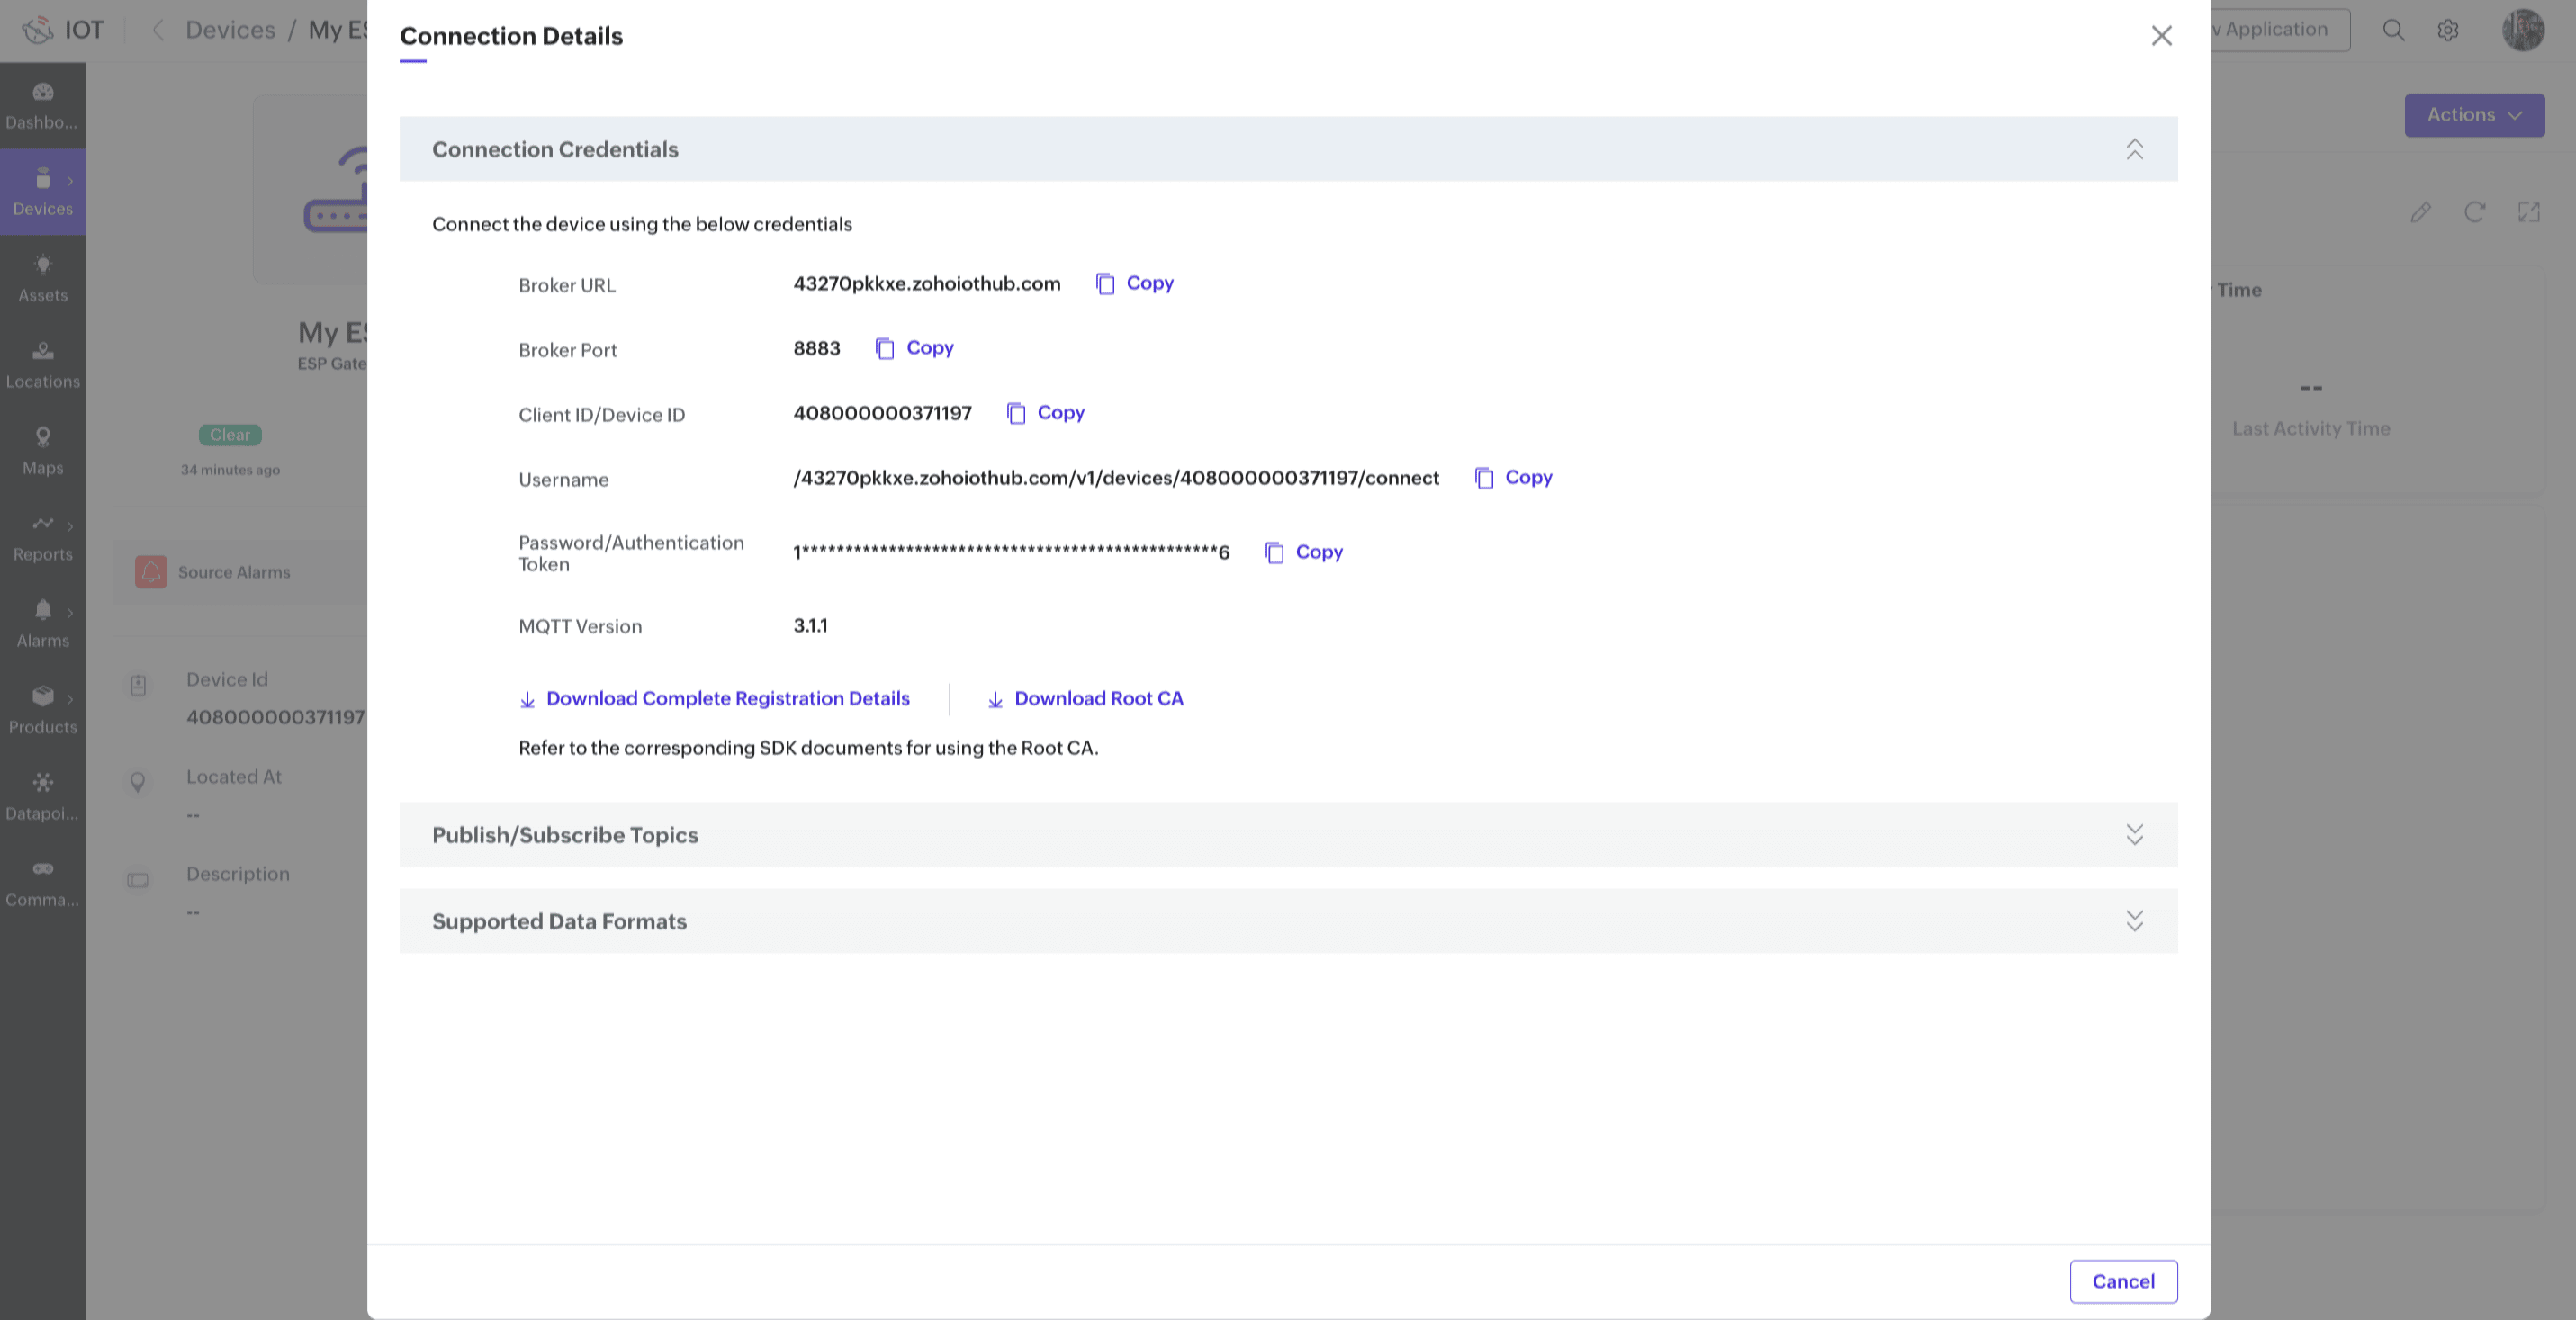Image resolution: width=2576 pixels, height=1320 pixels.
Task: Copy the Password/Authentication Token
Action: pos(1304,552)
